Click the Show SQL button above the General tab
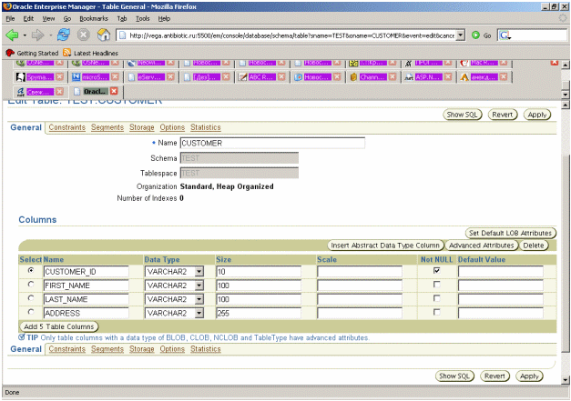 point(463,115)
